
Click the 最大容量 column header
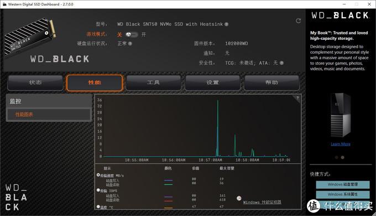point(227,168)
